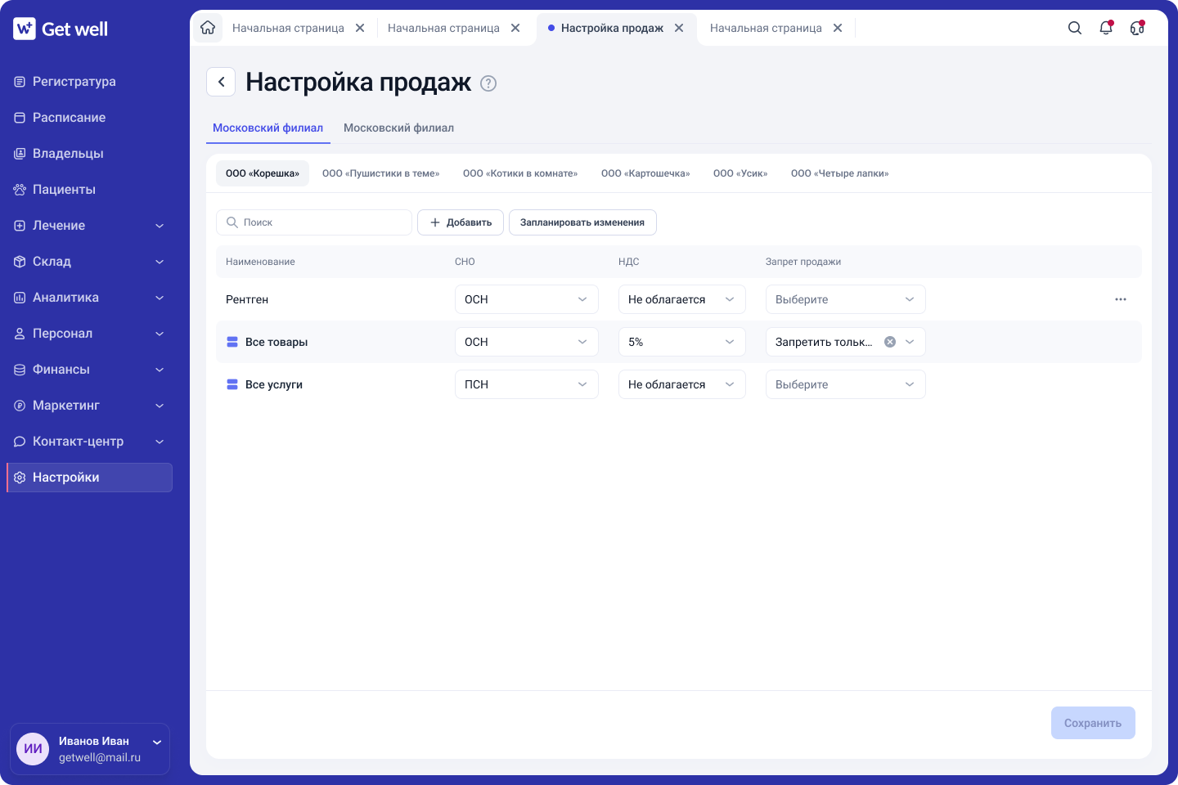The image size is (1178, 785).
Task: Open НДС dropdown showing 5%
Action: pos(682,342)
